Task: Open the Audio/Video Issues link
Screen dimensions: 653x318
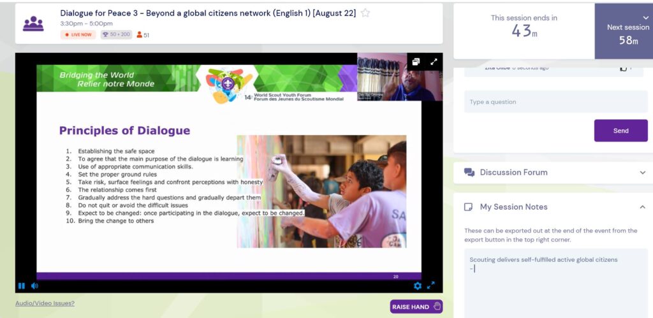Action: (x=45, y=303)
